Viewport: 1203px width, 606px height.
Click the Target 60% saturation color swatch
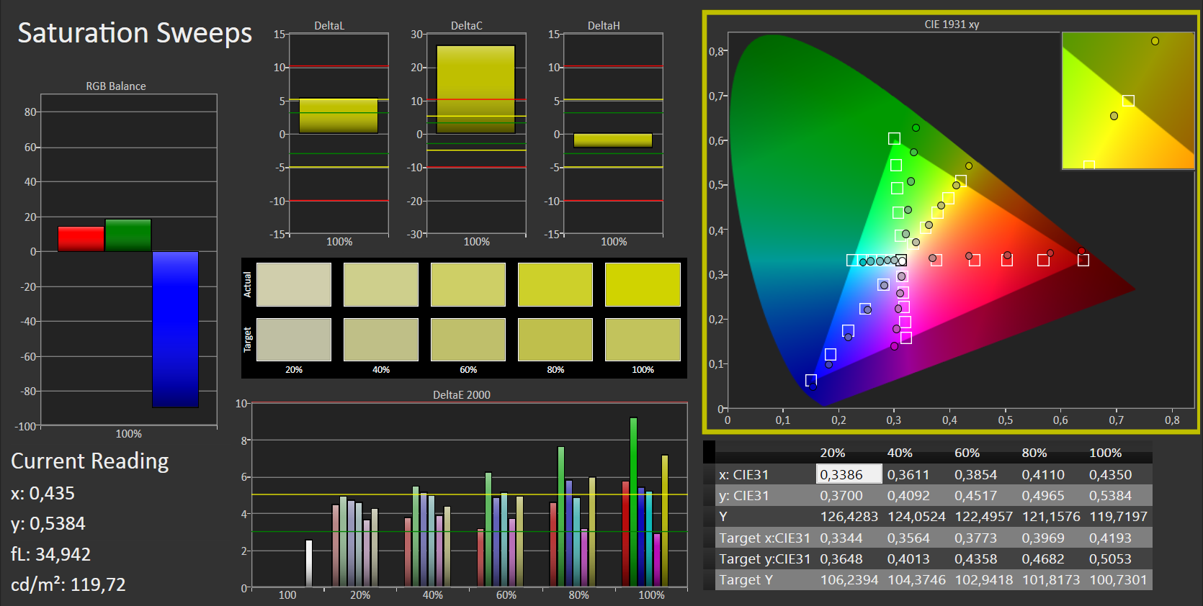[468, 340]
